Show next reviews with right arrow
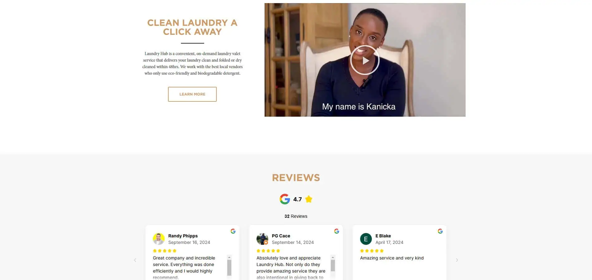 tap(457, 260)
